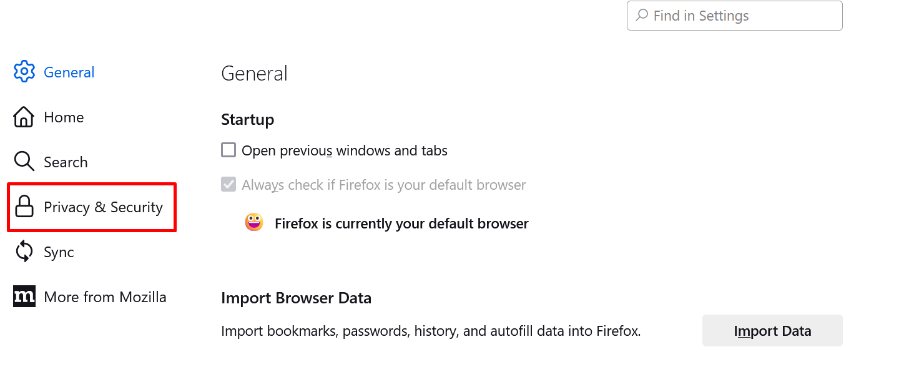Click the "Firefox is currently your default browser" text
The width and height of the screenshot is (919, 377).
(x=401, y=223)
